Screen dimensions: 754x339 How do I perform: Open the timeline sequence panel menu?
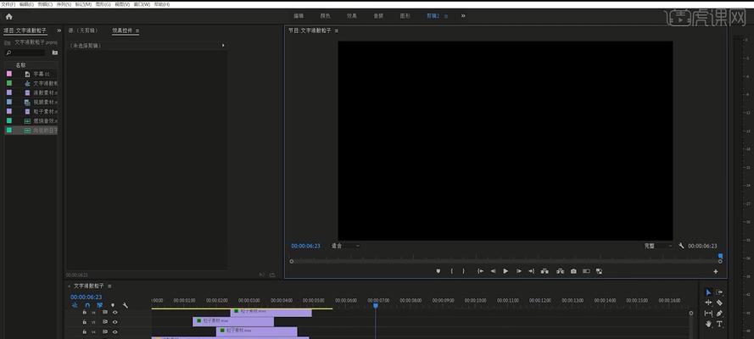coord(109,286)
